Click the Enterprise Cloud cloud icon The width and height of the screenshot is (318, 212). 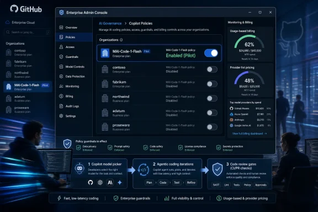tap(8, 22)
